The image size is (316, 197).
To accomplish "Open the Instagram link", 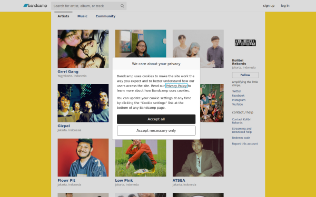I will tap(239, 100).
